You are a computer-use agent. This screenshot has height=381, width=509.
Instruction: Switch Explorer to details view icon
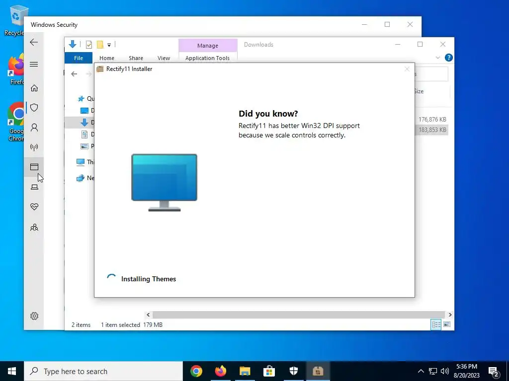436,324
